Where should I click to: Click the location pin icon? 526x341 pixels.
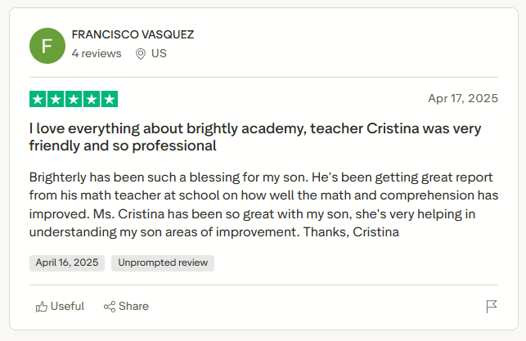(140, 54)
